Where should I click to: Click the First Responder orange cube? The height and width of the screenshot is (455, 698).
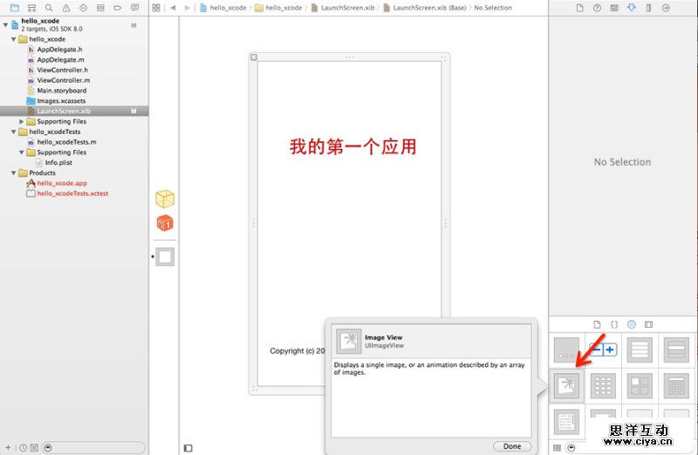(165, 224)
